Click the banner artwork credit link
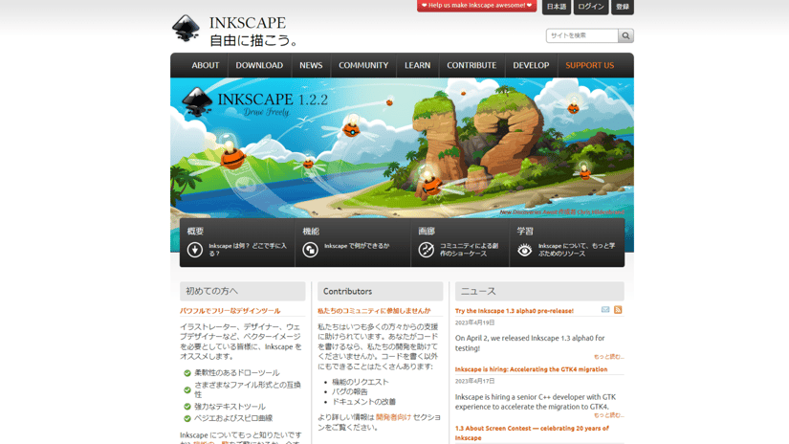 (x=561, y=211)
